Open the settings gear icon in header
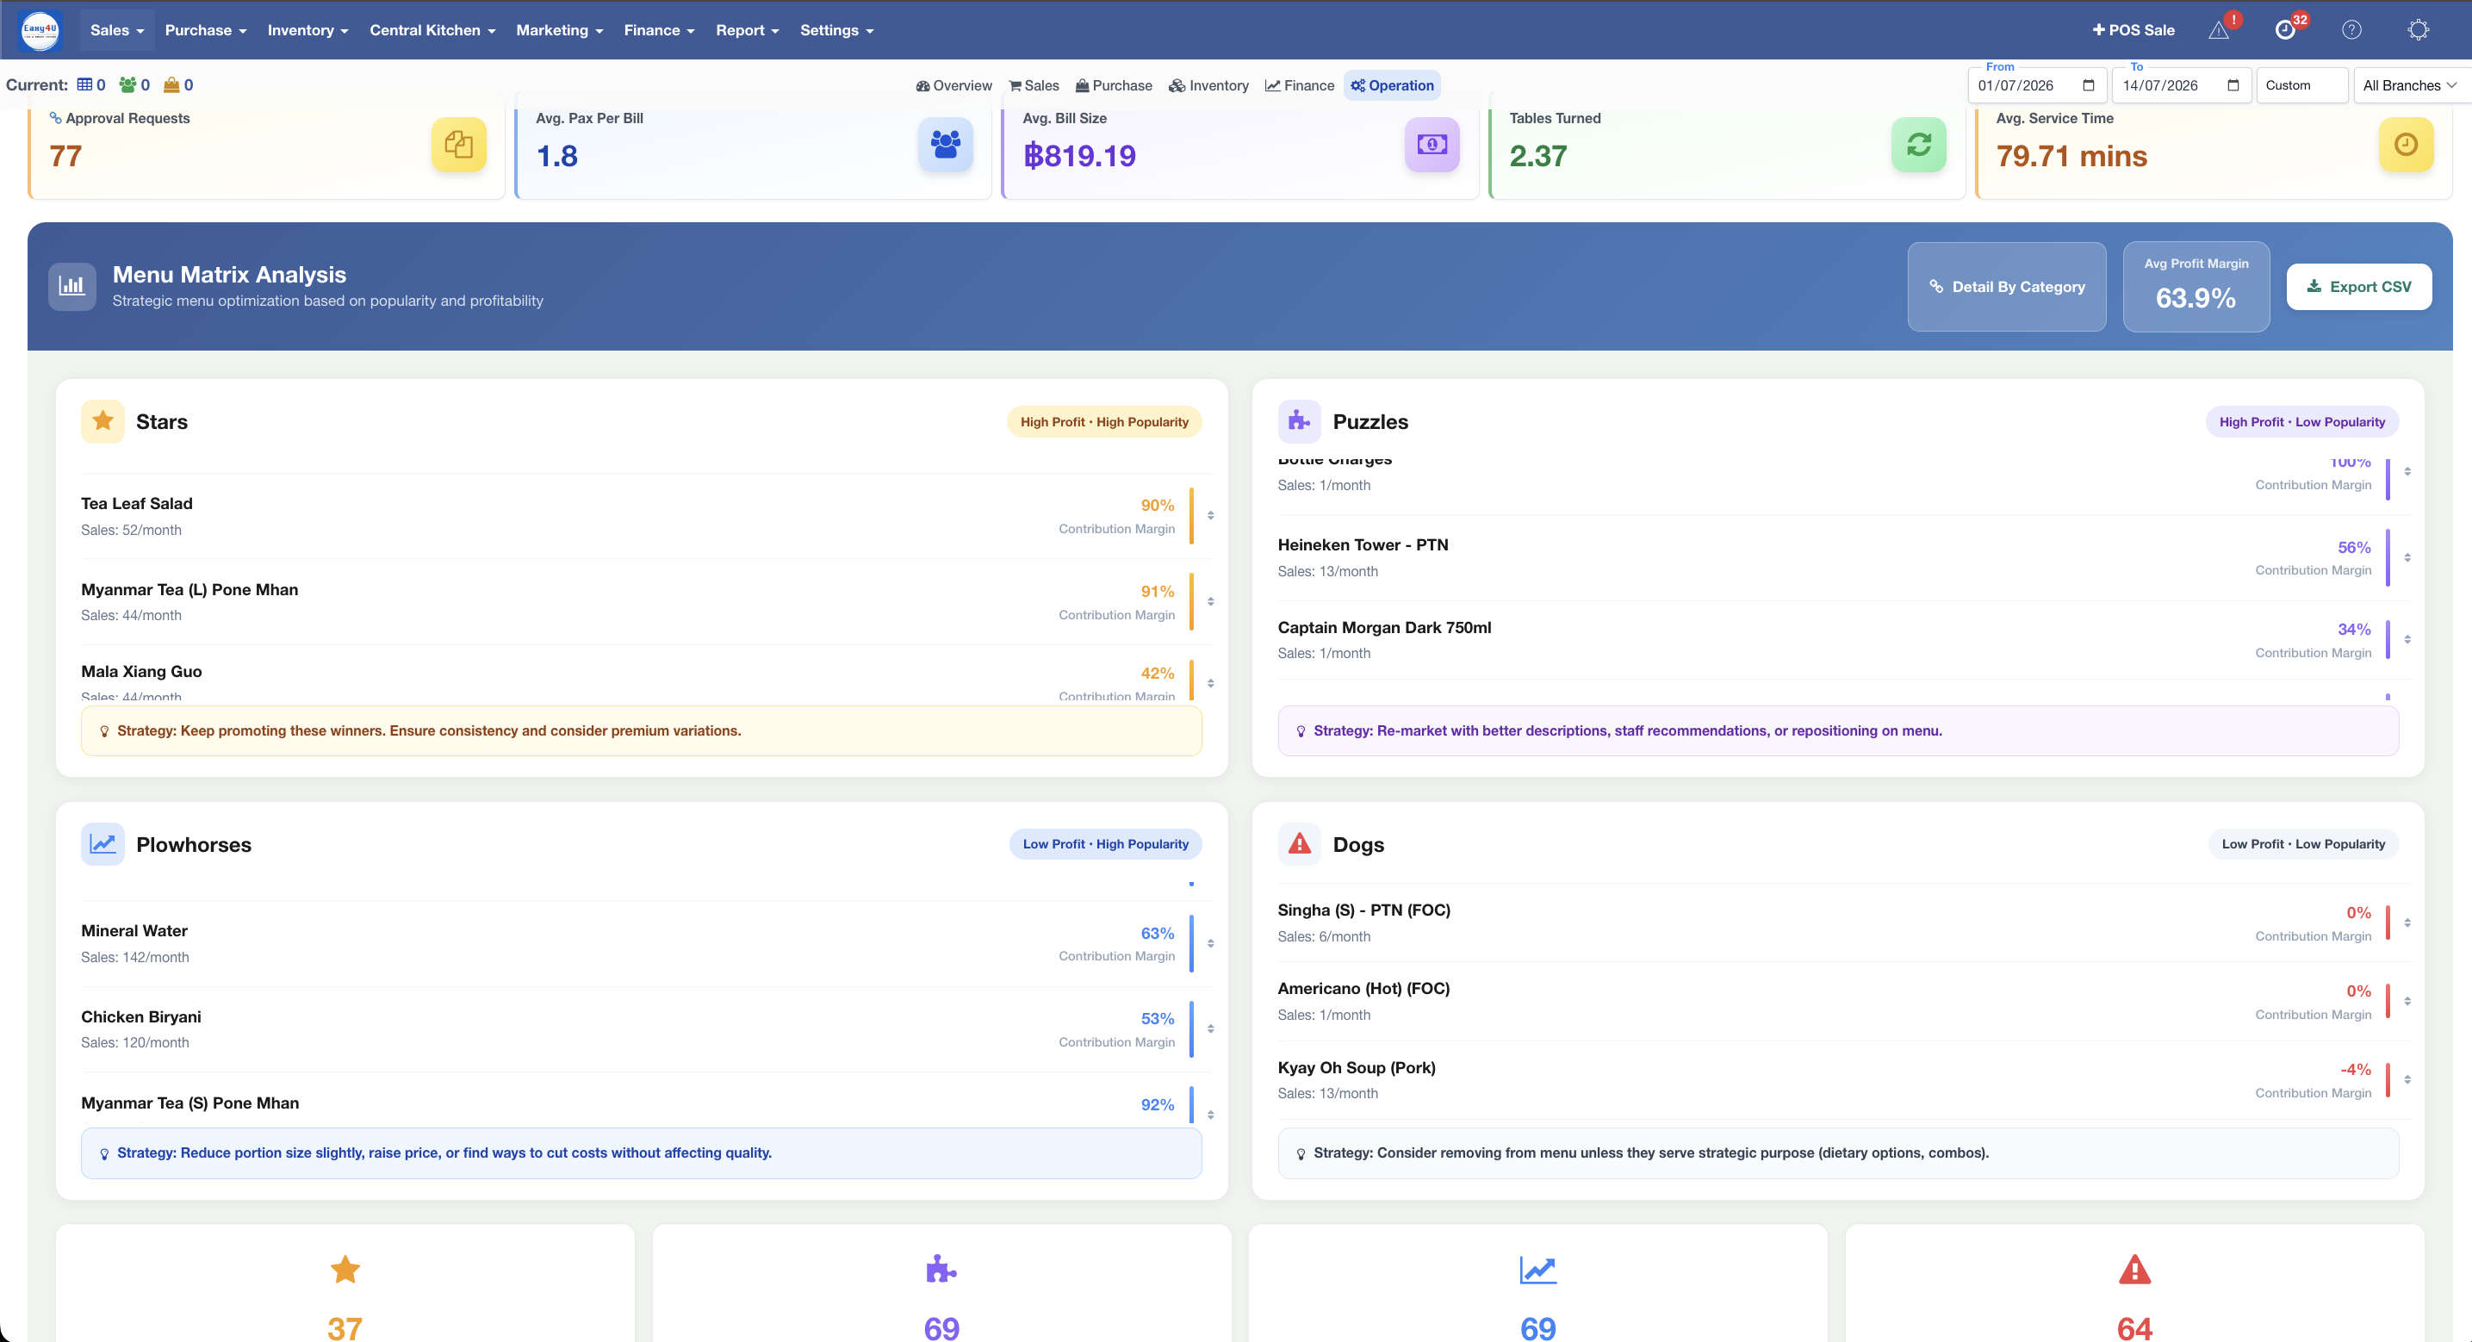 tap(2419, 30)
